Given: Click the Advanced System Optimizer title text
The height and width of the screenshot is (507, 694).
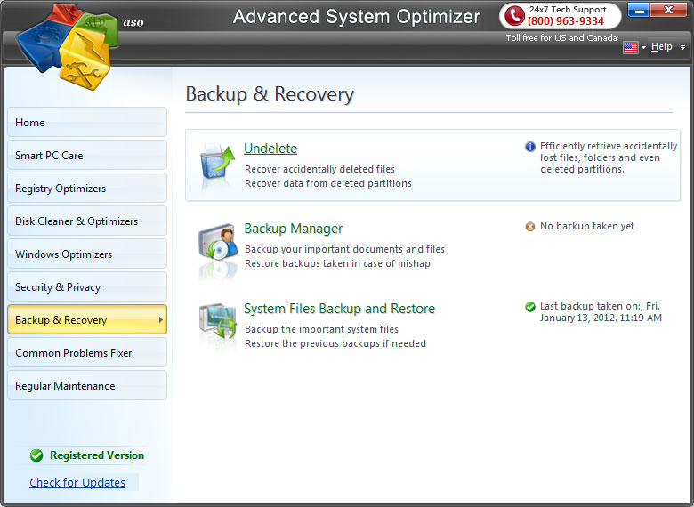Looking at the screenshot, I should coord(356,17).
